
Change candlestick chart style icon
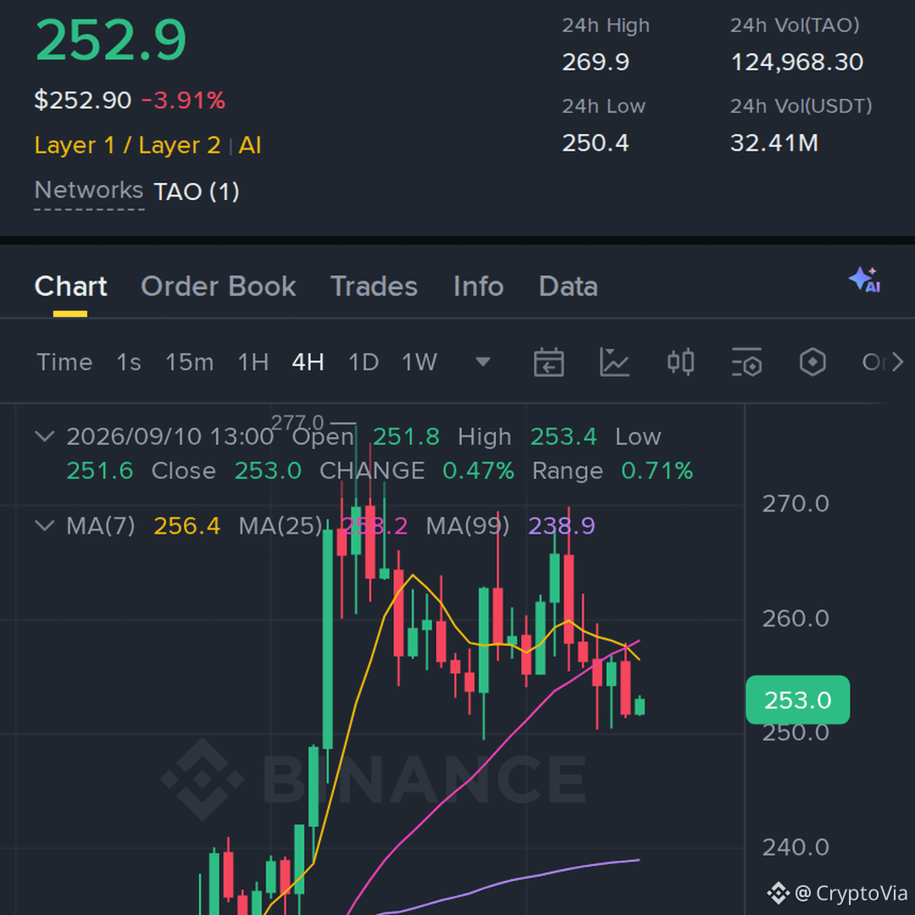click(x=680, y=363)
